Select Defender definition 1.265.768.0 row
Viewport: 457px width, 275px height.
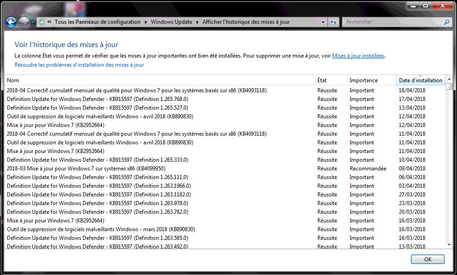pos(224,99)
